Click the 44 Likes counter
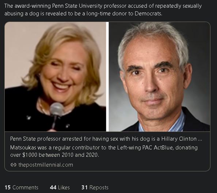The width and height of the screenshot is (217, 193). 60,187
